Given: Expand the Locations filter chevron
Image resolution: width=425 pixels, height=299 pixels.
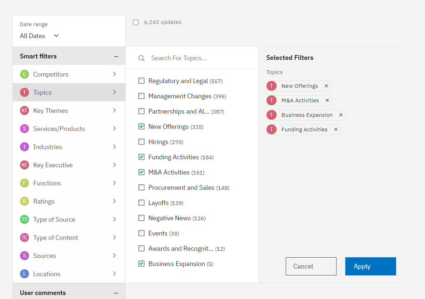Looking at the screenshot, I should click(x=114, y=274).
